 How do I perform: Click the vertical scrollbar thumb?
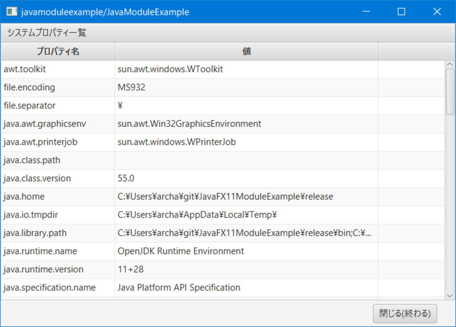(x=450, y=92)
